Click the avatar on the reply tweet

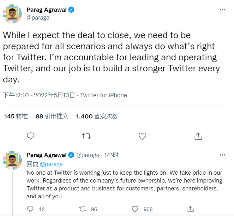pyautogui.click(x=12, y=160)
